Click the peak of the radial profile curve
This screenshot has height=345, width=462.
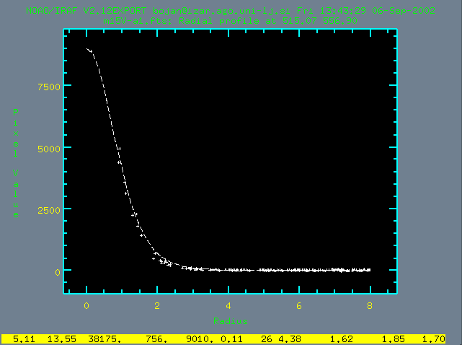(x=87, y=49)
